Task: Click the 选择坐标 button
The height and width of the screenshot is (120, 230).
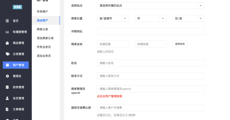Action: (x=180, y=44)
